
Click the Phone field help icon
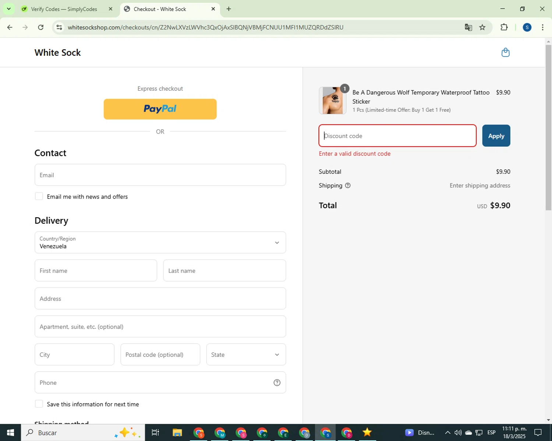coord(277,383)
